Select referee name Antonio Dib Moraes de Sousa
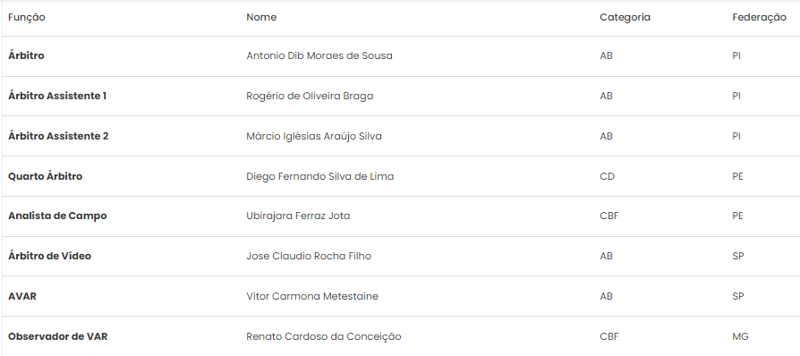 pyautogui.click(x=319, y=55)
